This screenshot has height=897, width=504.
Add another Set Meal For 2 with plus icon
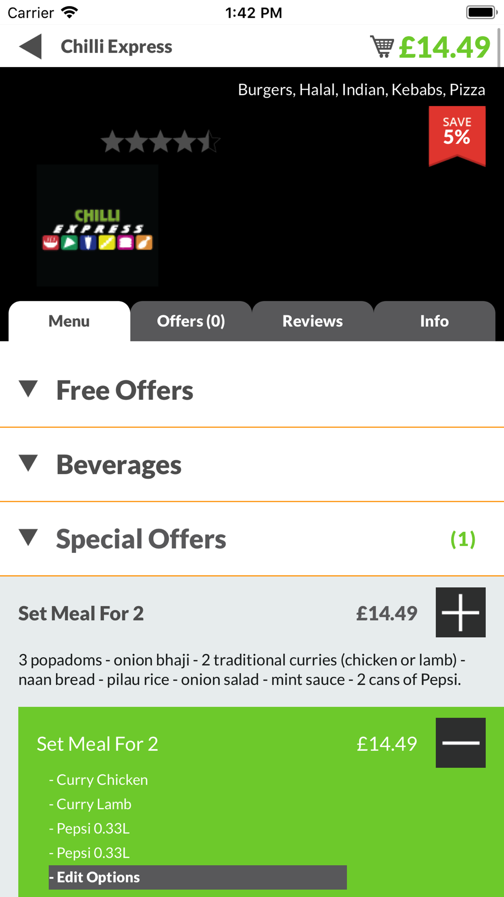461,612
